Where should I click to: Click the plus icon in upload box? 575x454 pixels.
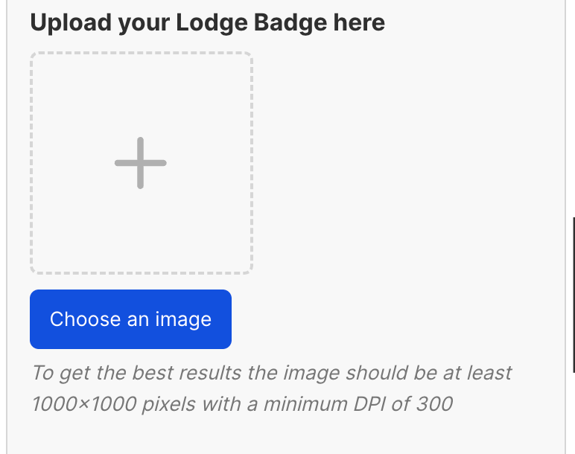pyautogui.click(x=141, y=163)
